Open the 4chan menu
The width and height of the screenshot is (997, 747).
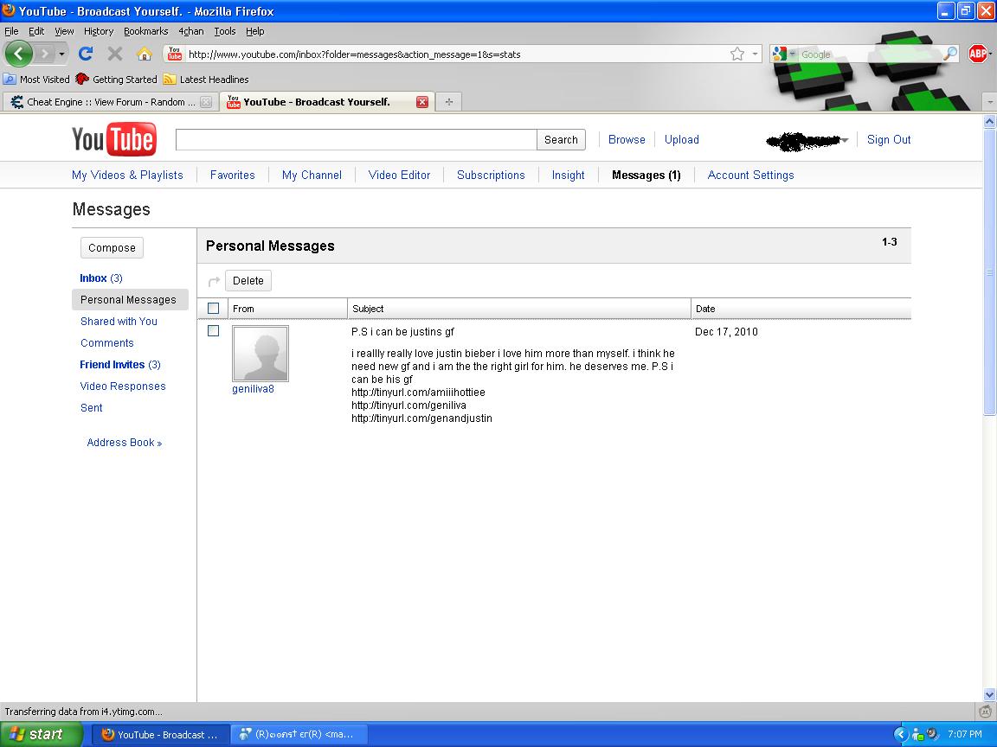190,31
